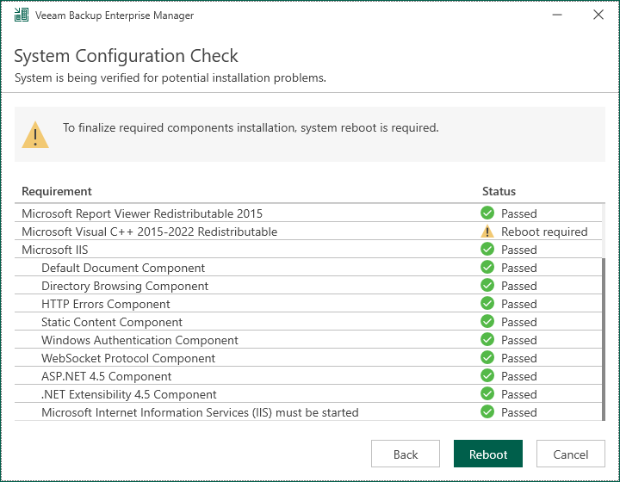Viewport: 620px width, 482px height.
Task: Click Passed checkmark for HTTP Errors Component
Action: click(x=487, y=304)
